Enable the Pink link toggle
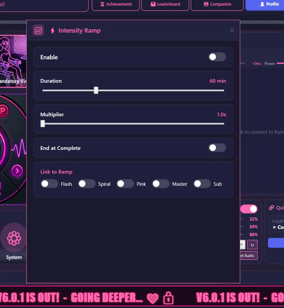Screen dimensions: 284x308 (x=125, y=184)
